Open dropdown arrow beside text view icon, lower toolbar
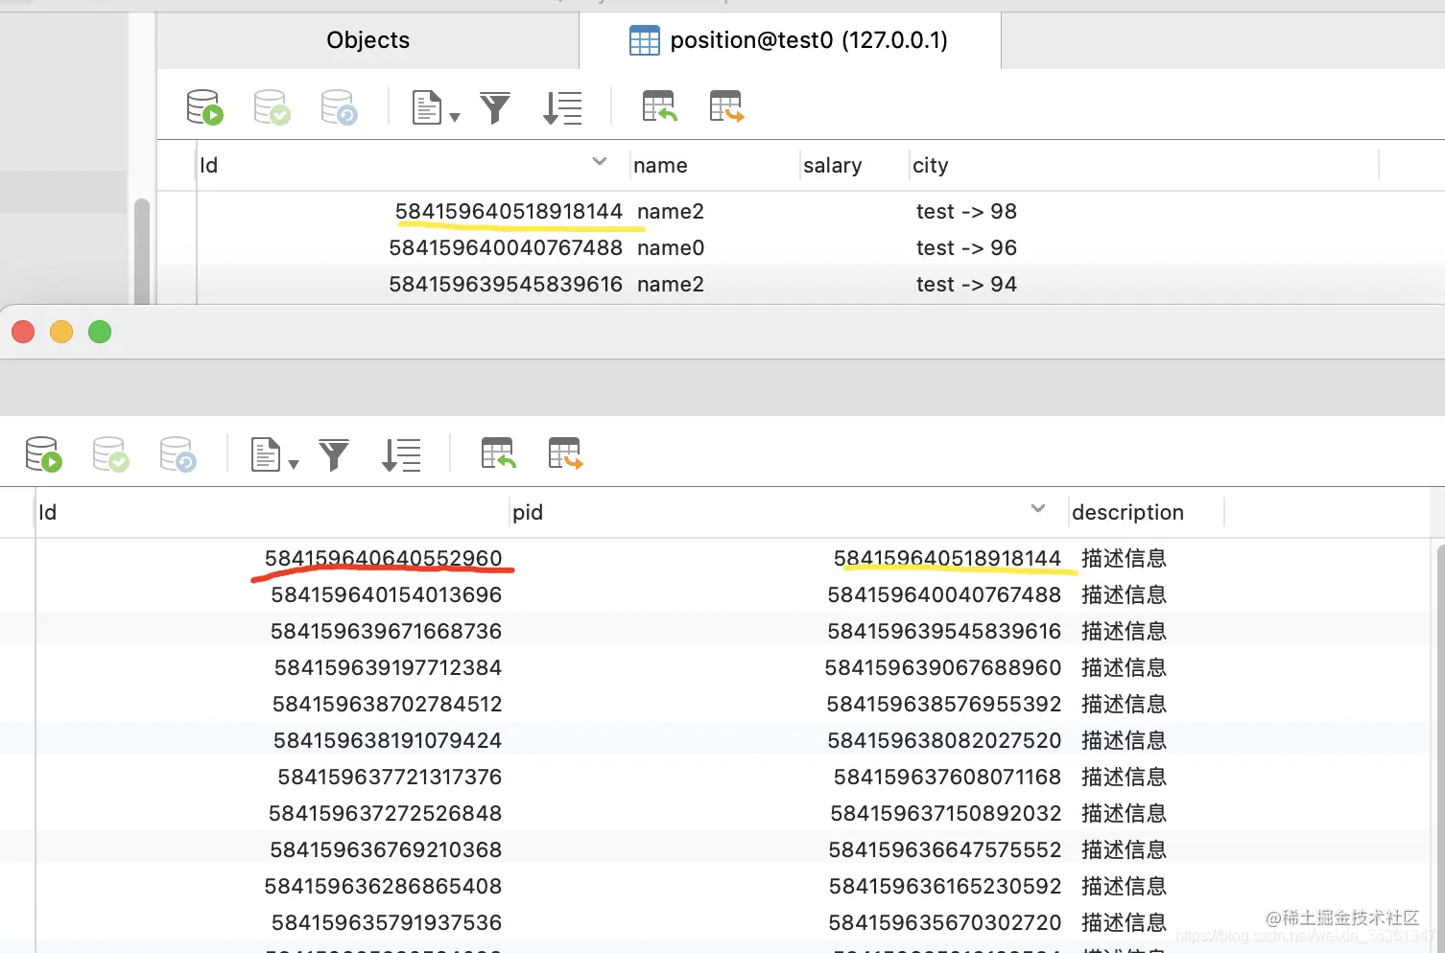1445x953 pixels. (294, 464)
